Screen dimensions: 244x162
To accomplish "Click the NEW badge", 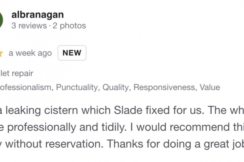I will click(x=72, y=53).
